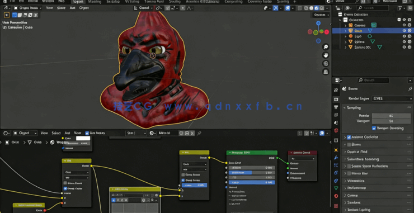Toggle the checkbox under Viewport samples in Sampling
The width and height of the screenshot is (414, 213).
(x=374, y=128)
